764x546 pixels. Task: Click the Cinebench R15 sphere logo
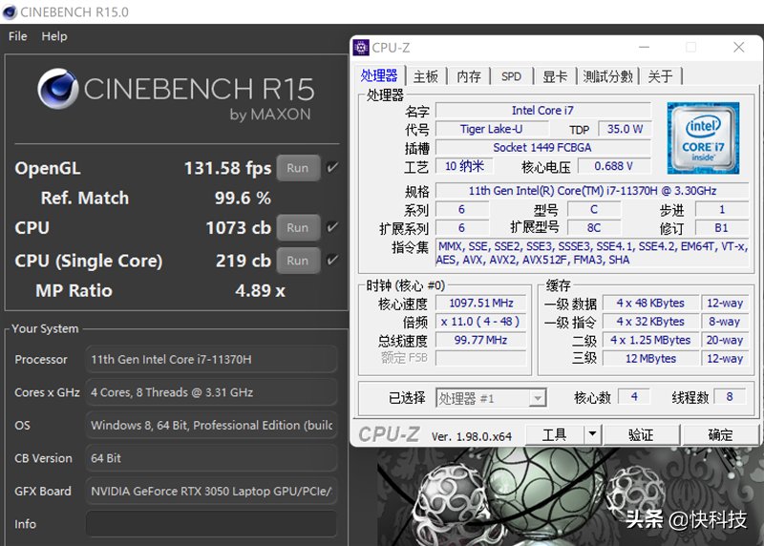(57, 89)
